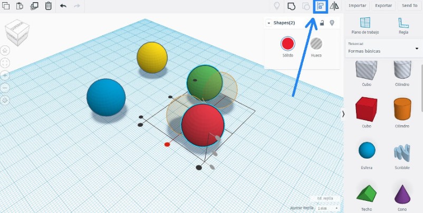Open the Plano de trabajo tool
The height and width of the screenshot is (213, 423).
pyautogui.click(x=365, y=25)
